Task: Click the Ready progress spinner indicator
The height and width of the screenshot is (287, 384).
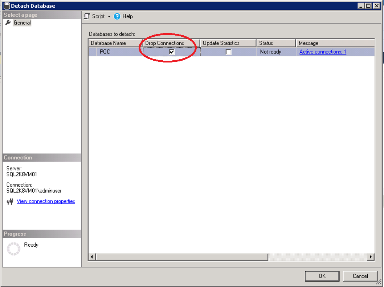Action: coord(13,248)
